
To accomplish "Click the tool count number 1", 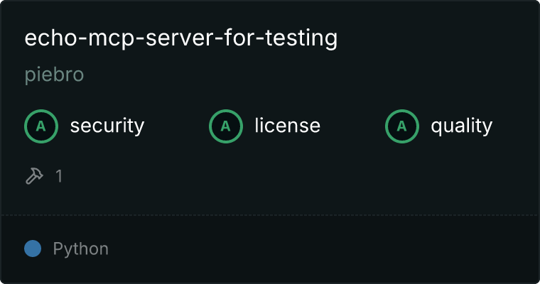I will point(59,176).
